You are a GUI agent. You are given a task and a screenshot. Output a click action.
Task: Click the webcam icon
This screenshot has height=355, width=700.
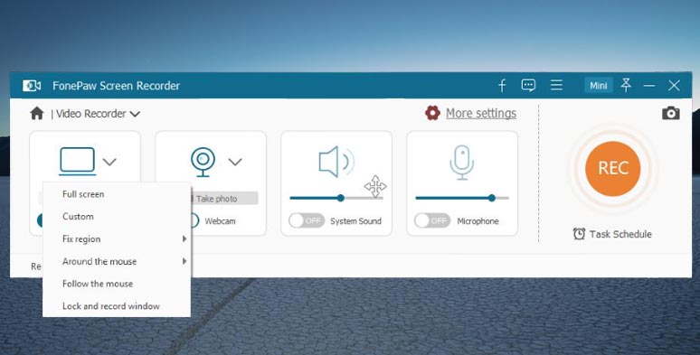203,162
